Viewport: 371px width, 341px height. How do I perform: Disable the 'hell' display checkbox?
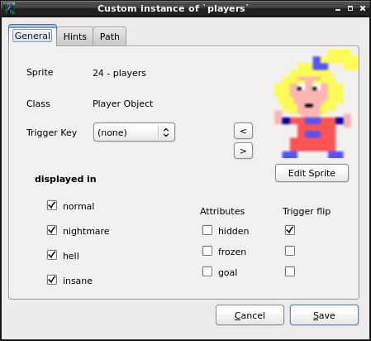[x=52, y=255]
